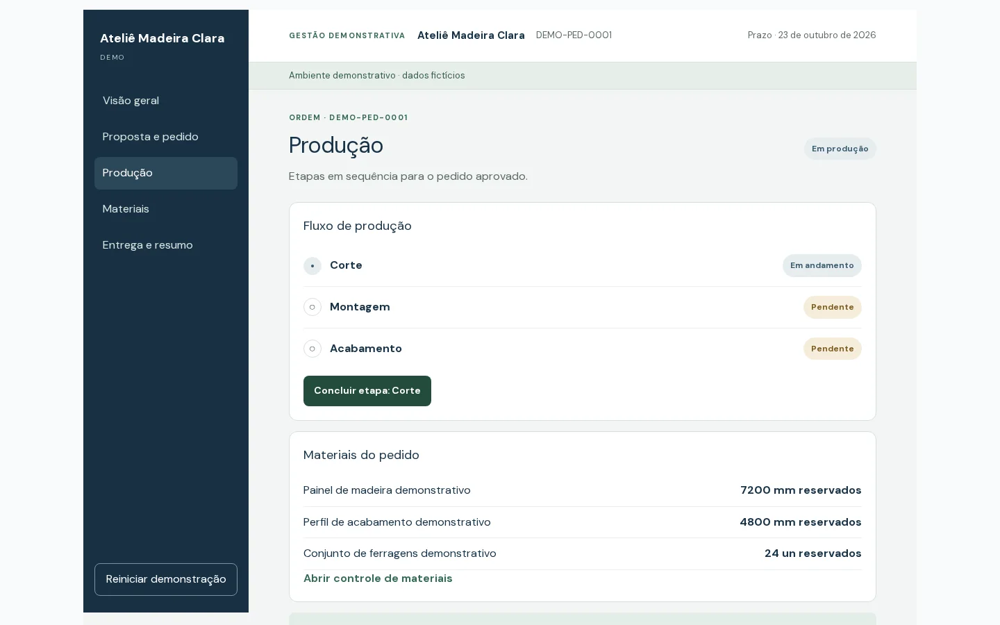Click the GESTÃO DEMONSTRATIVA header label
The image size is (1000, 625).
[x=347, y=35]
